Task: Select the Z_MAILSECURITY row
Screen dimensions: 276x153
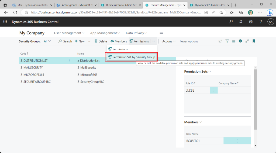Action: (97, 67)
